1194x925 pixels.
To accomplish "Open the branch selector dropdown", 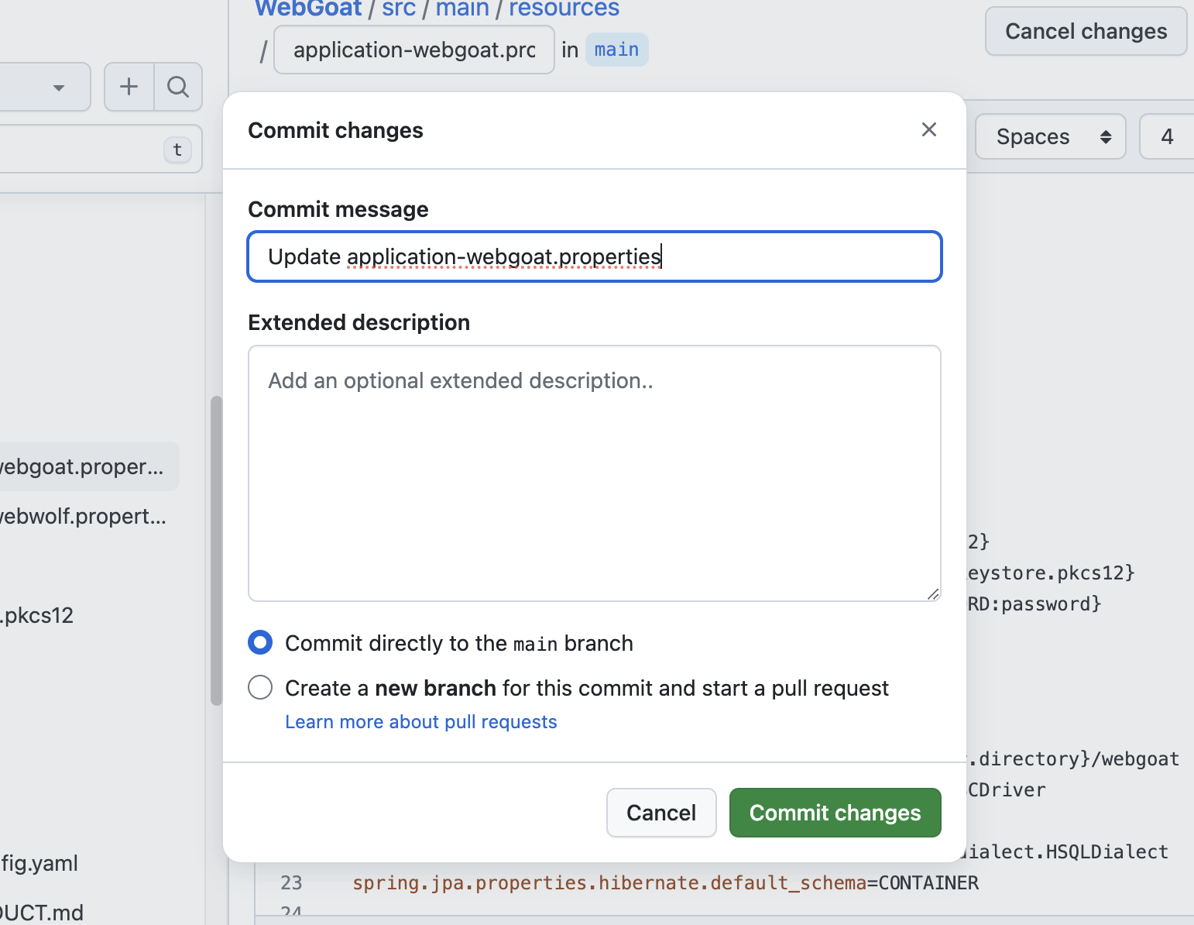I will click(45, 87).
